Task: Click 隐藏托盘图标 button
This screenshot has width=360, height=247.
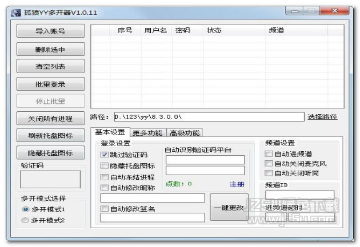Action: point(50,153)
